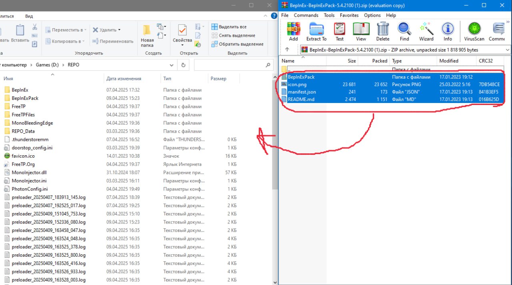Open the Commands menu
Image resolution: width=512 pixels, height=285 pixels.
pos(306,15)
